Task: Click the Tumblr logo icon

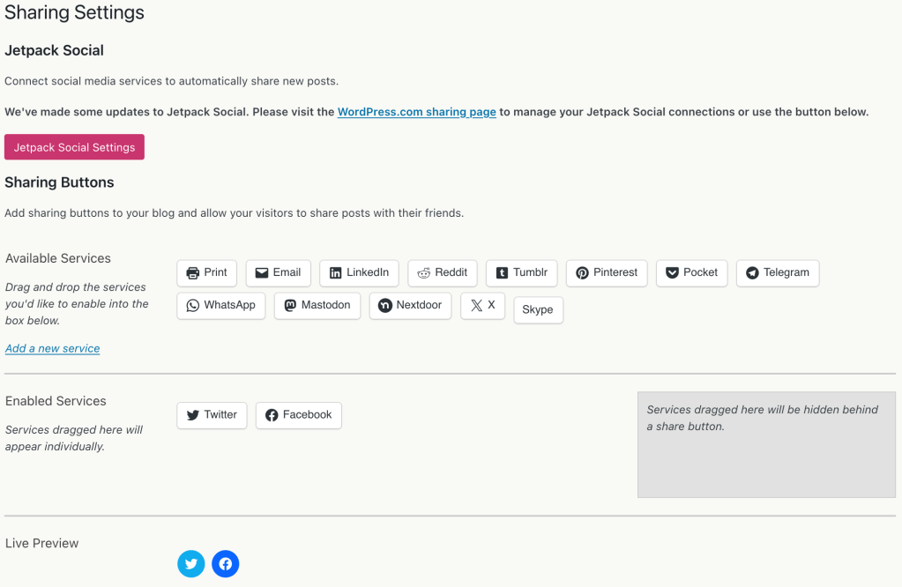Action: click(502, 273)
